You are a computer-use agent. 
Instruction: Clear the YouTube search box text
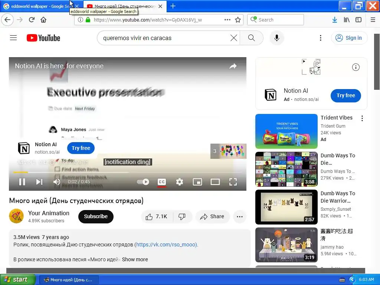(234, 38)
